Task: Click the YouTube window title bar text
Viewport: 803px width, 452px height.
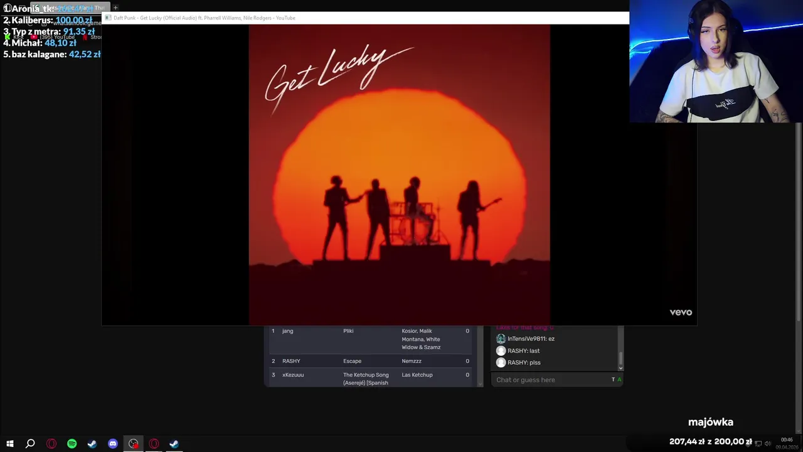Action: [x=204, y=18]
